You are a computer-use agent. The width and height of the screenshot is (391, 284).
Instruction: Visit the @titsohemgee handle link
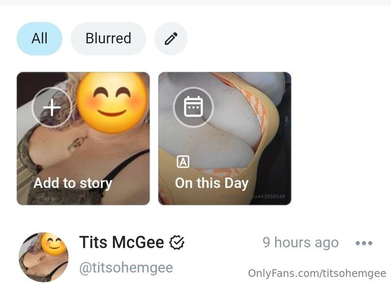(126, 268)
